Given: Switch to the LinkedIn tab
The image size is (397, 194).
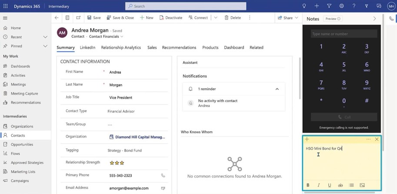Looking at the screenshot, I should [87, 47].
